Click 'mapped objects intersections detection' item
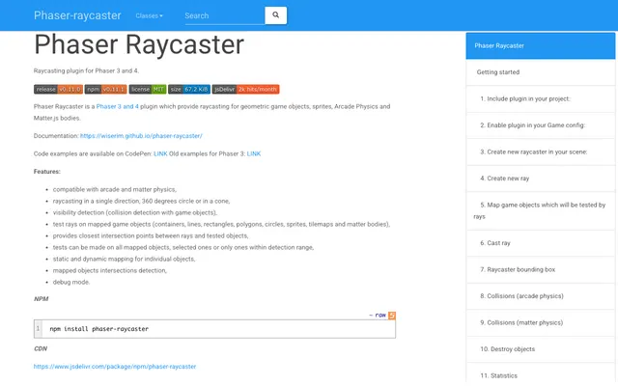 (110, 270)
